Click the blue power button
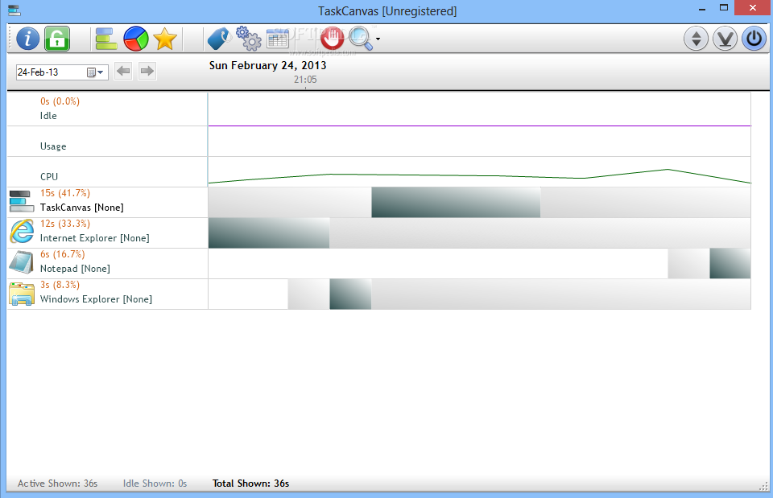This screenshot has width=773, height=498. point(754,39)
